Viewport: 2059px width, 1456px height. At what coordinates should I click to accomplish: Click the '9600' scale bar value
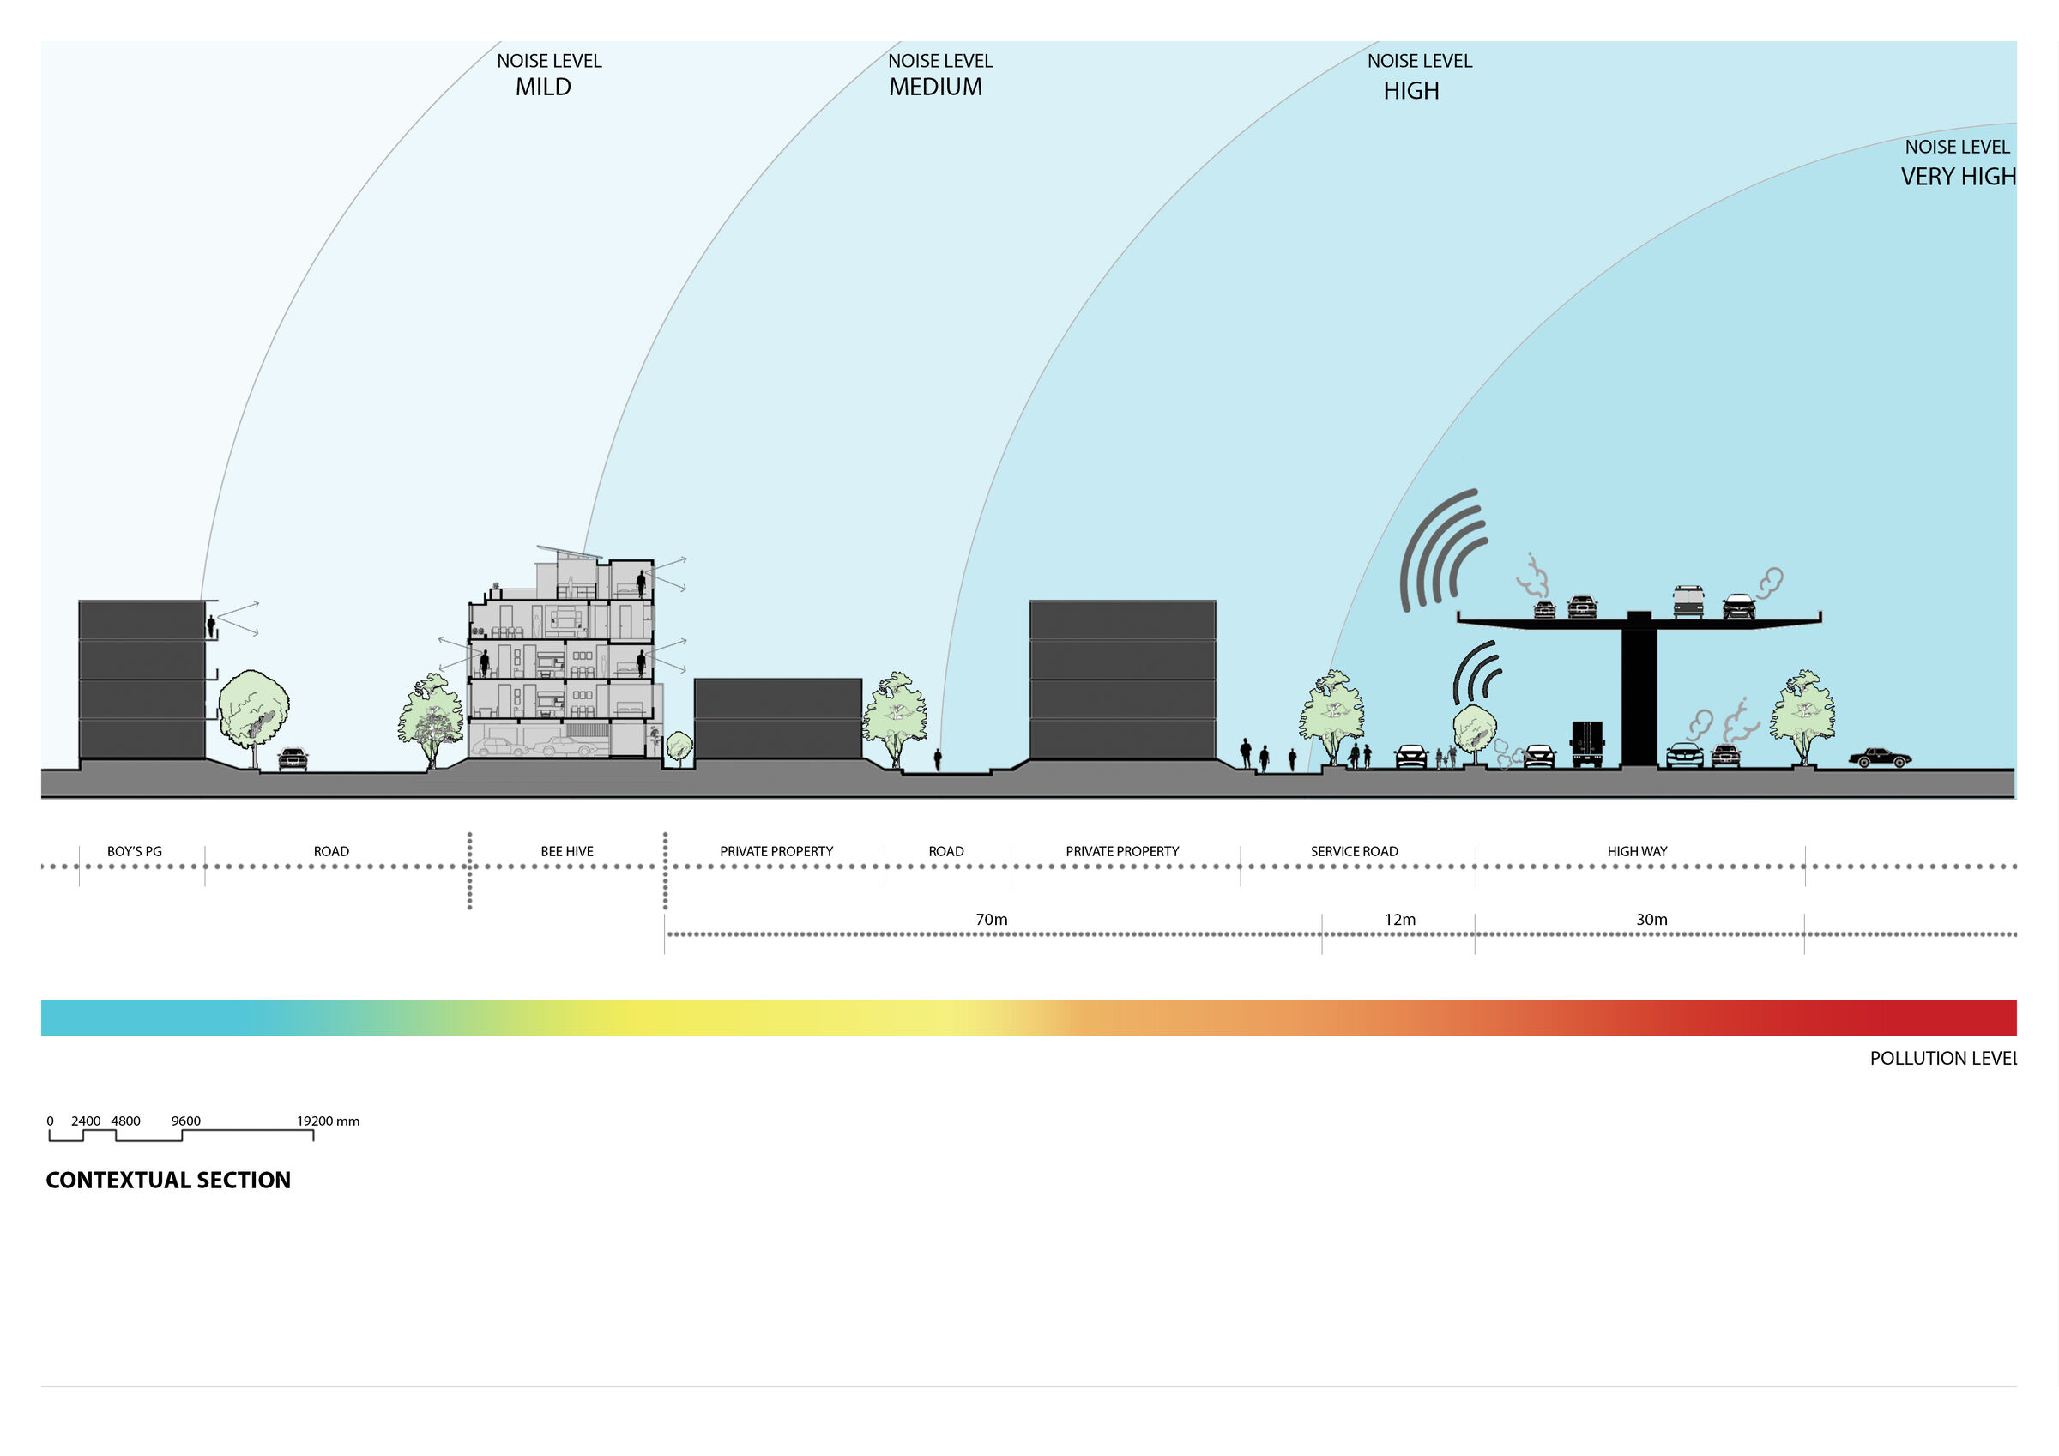pyautogui.click(x=185, y=1121)
